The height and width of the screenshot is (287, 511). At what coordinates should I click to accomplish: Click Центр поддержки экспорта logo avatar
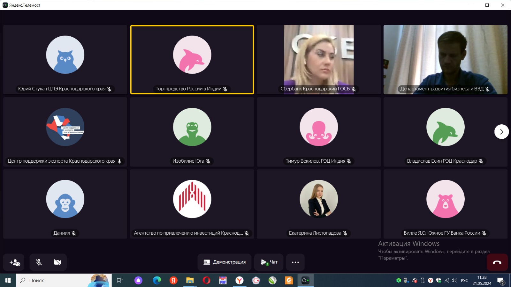click(65, 127)
